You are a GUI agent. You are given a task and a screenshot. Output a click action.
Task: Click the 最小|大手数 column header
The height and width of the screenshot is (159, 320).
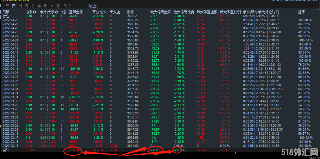[x=49, y=12]
